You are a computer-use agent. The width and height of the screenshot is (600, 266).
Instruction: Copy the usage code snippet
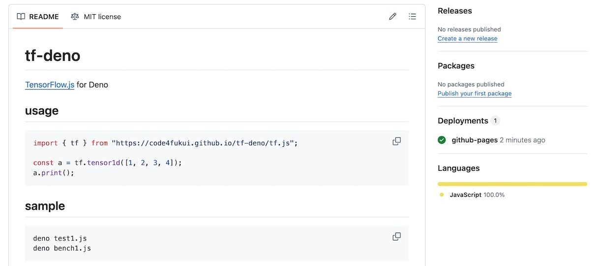396,141
